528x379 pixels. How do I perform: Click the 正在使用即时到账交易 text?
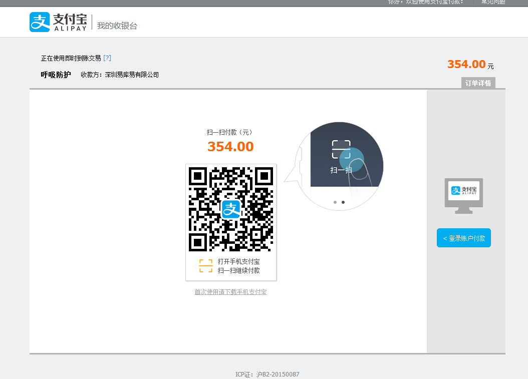point(71,58)
